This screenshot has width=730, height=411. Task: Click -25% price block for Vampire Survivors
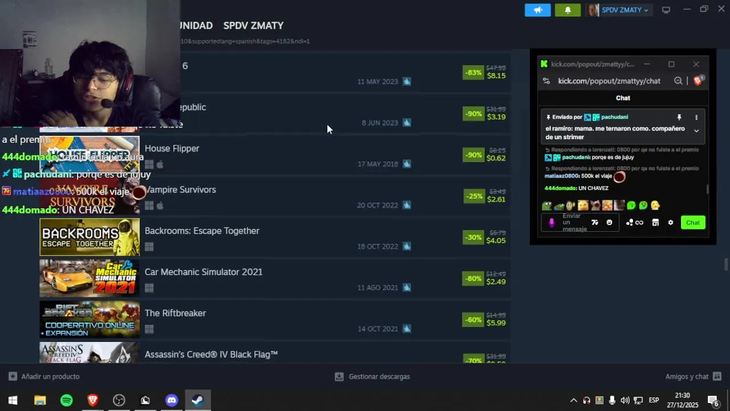click(485, 196)
